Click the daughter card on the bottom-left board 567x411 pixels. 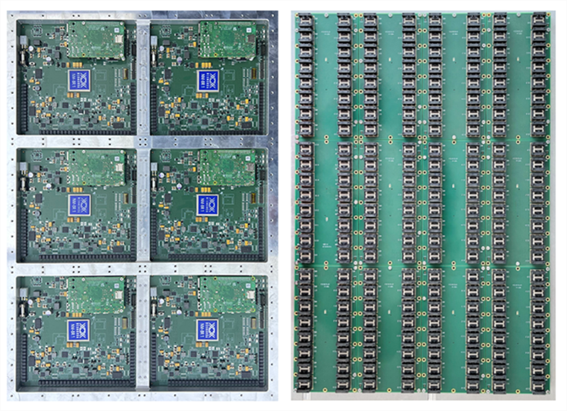click(x=96, y=292)
